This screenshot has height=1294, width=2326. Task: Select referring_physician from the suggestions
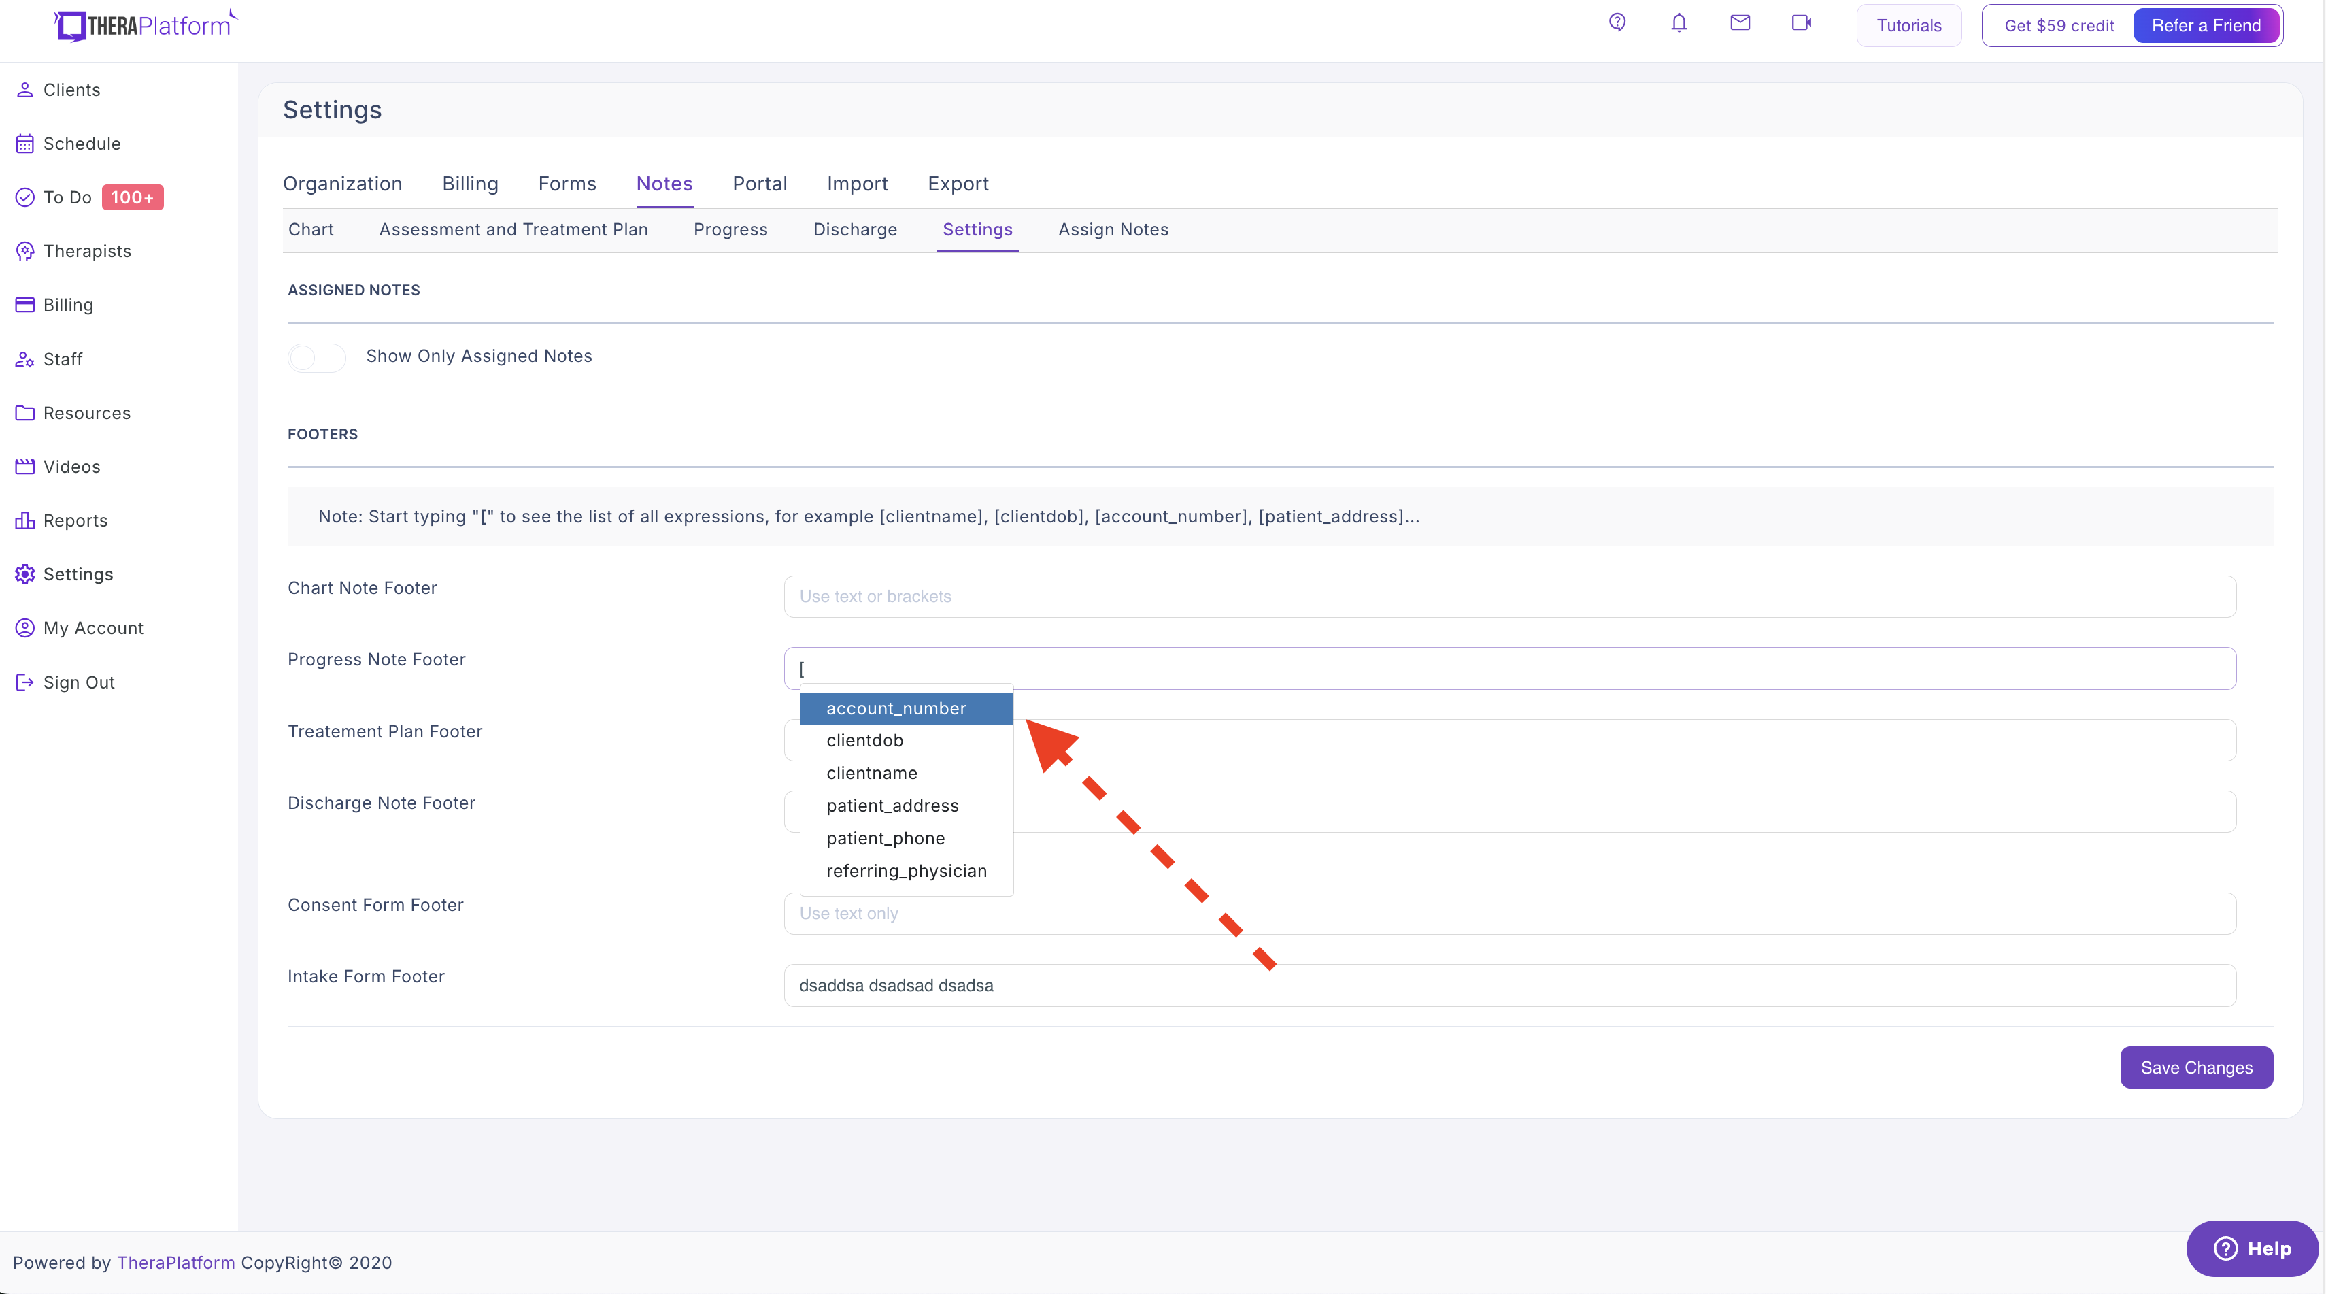click(x=906, y=871)
